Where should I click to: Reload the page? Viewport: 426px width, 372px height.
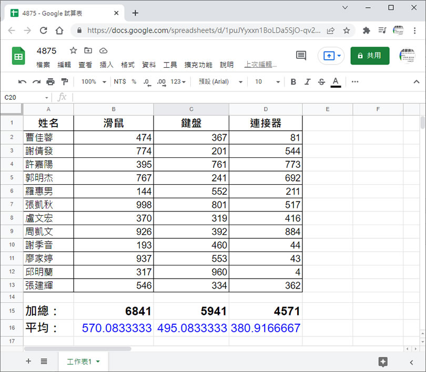pyautogui.click(x=44, y=30)
